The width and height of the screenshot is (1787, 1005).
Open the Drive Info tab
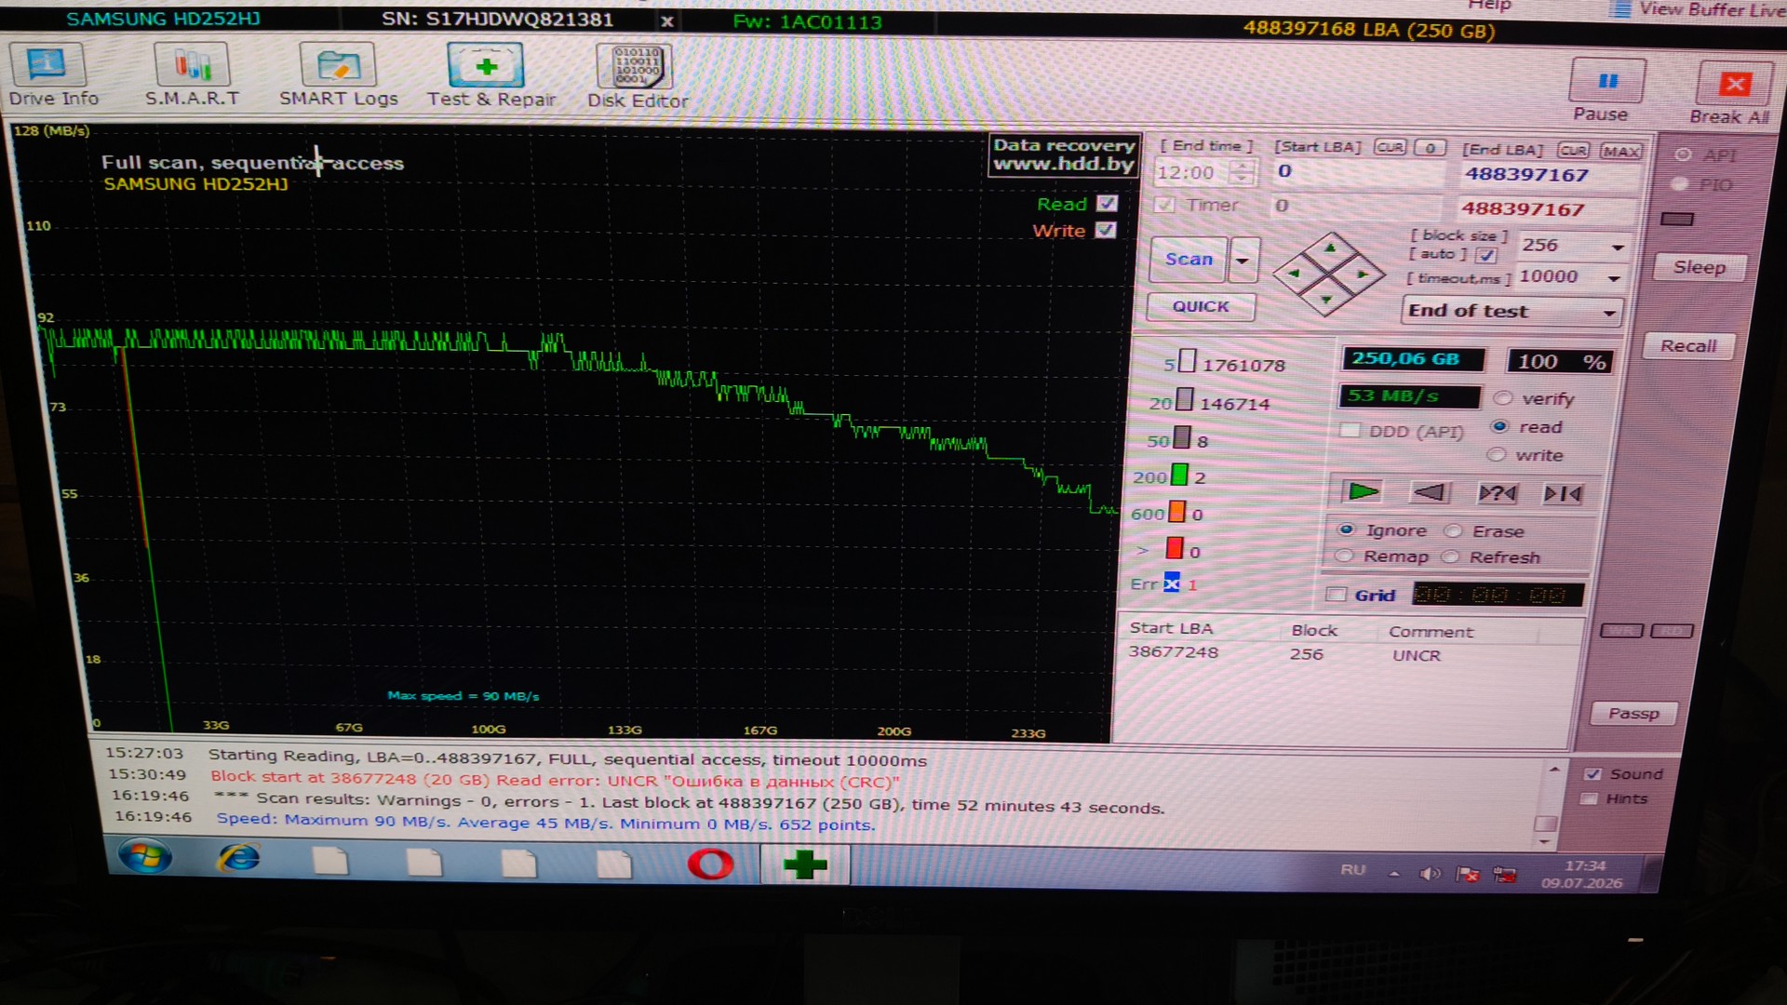click(x=53, y=76)
